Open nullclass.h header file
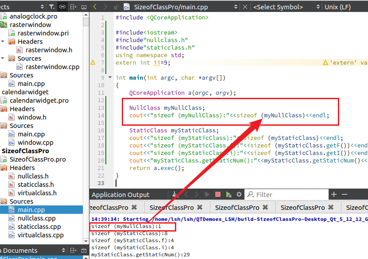Viewport: 368px width, 259px height. tap(33, 176)
